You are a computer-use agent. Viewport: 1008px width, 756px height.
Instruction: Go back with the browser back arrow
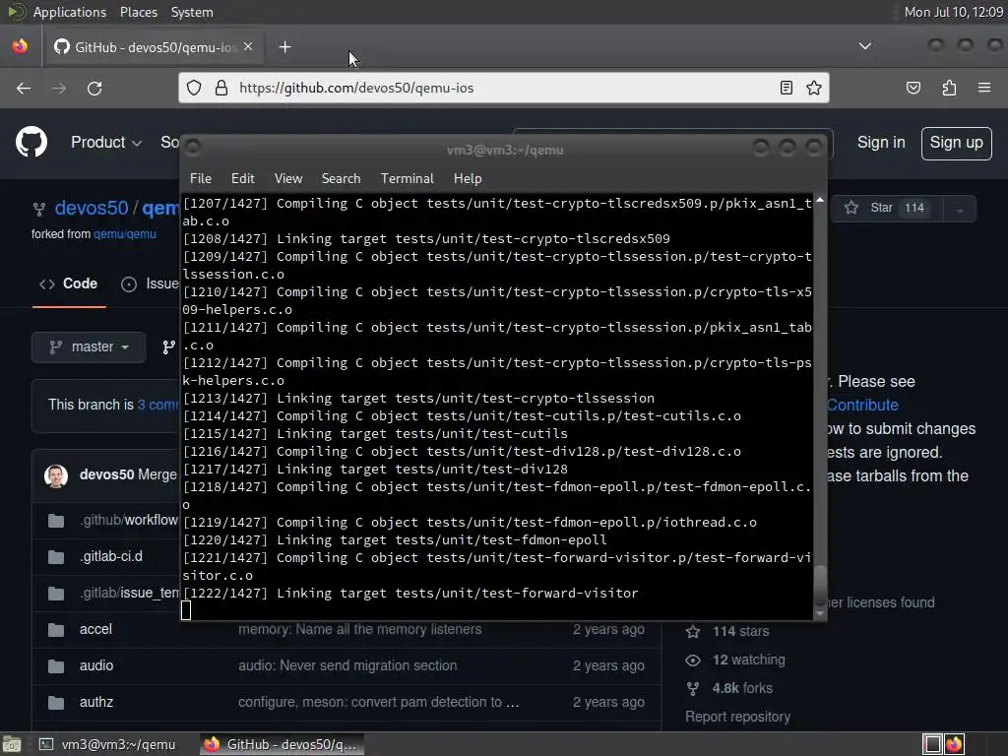[x=24, y=88]
